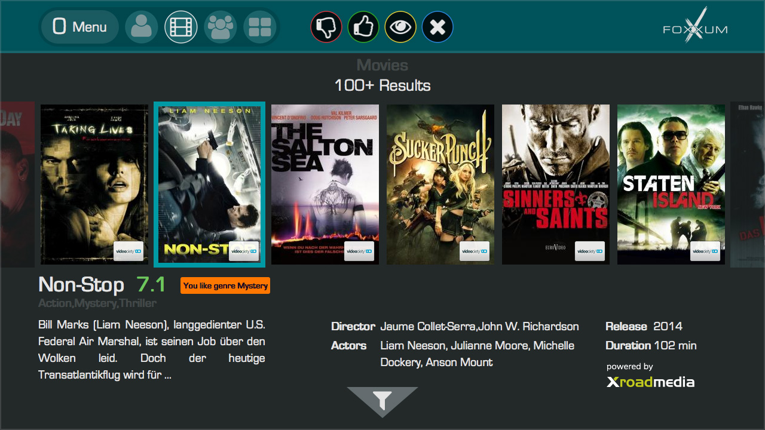Click videociety badge on Non-Stop poster
Viewport: 765px width, 430px height.
tap(244, 251)
